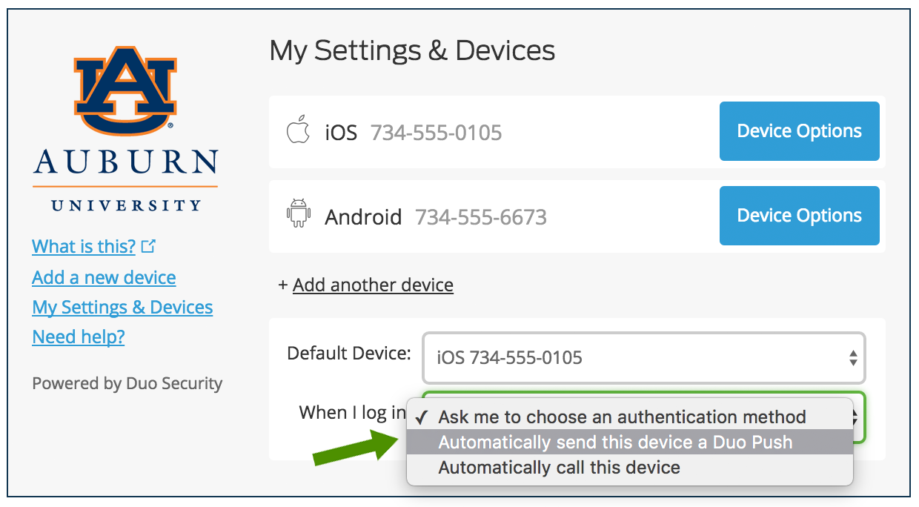
Task: Go to My Settings & Devices sidebar link
Action: [x=122, y=307]
